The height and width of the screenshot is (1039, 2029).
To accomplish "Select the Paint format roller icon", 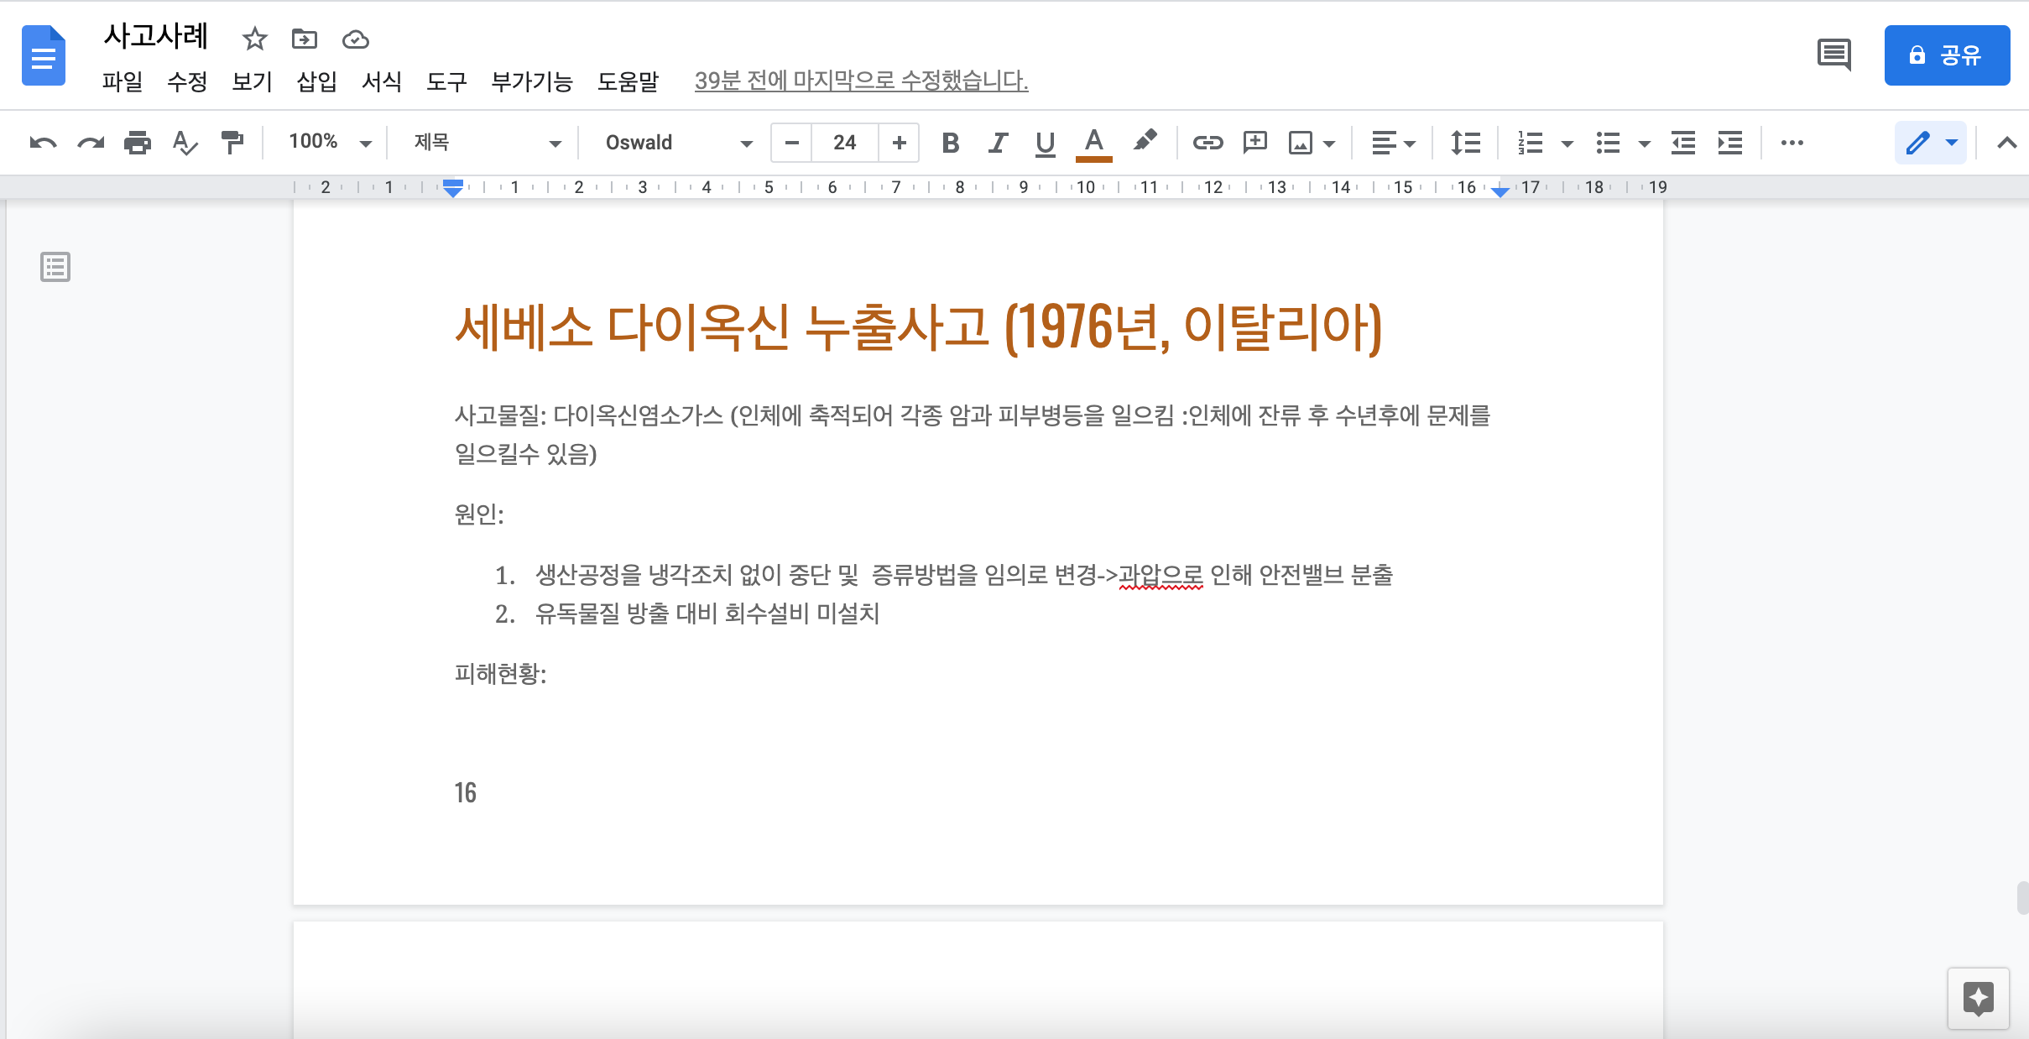I will point(232,143).
